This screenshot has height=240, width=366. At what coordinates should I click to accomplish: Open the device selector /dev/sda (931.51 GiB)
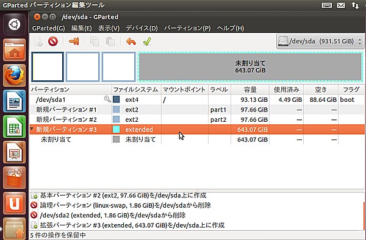click(320, 41)
